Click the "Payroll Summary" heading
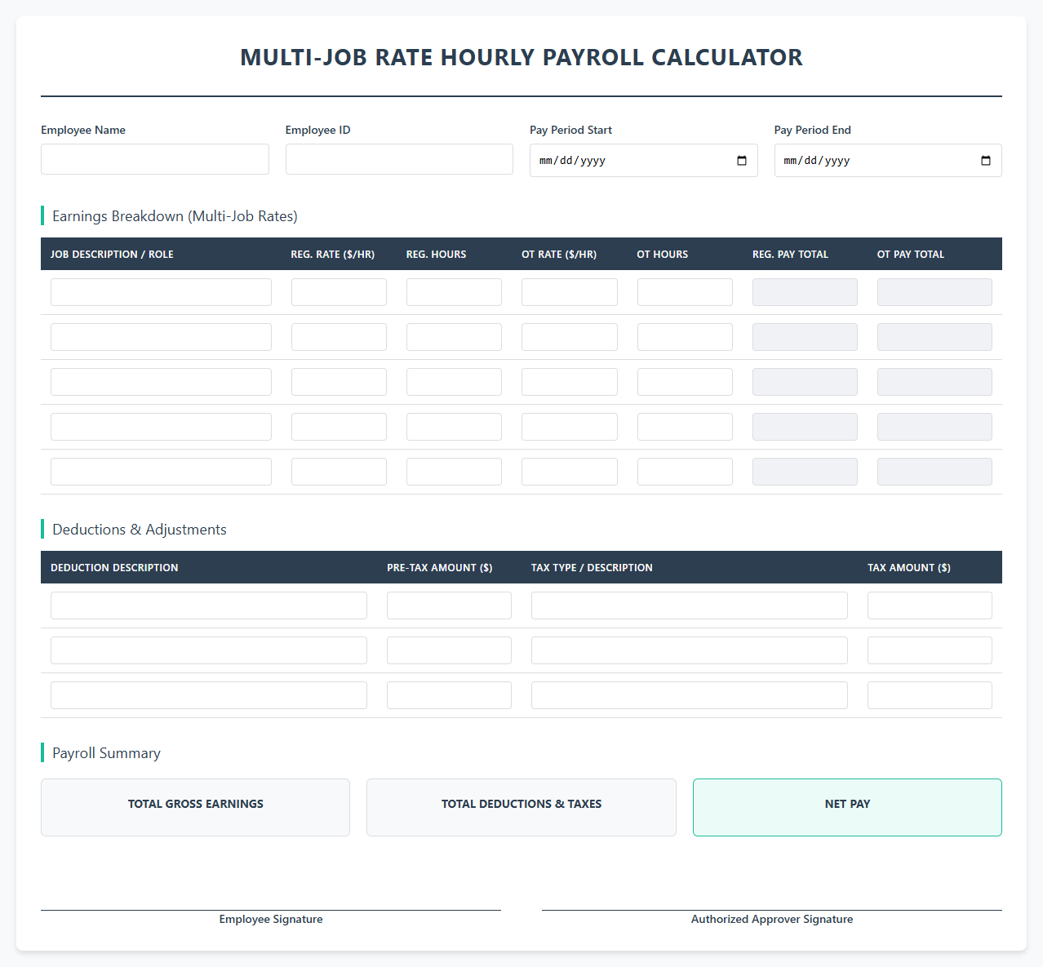This screenshot has width=1043, height=967. (106, 753)
